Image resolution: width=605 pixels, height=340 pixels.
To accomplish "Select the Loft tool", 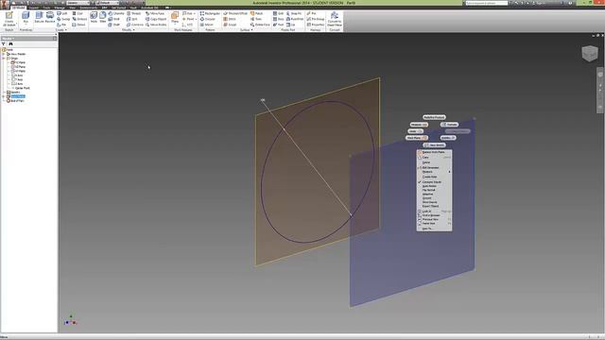I will point(61,13).
